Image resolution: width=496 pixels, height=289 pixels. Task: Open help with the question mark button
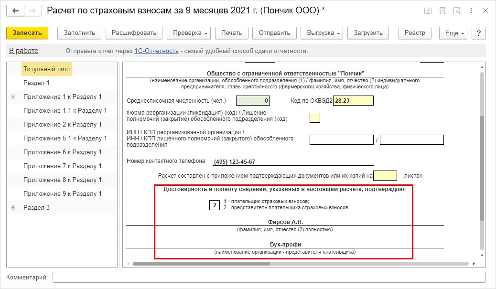point(479,33)
